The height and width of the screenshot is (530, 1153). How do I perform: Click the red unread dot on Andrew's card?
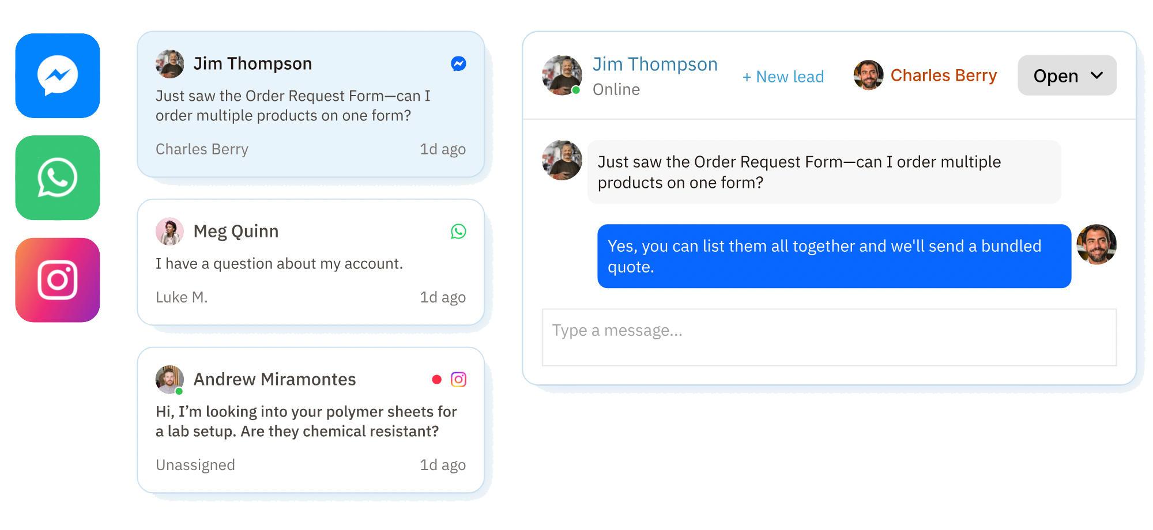point(436,380)
